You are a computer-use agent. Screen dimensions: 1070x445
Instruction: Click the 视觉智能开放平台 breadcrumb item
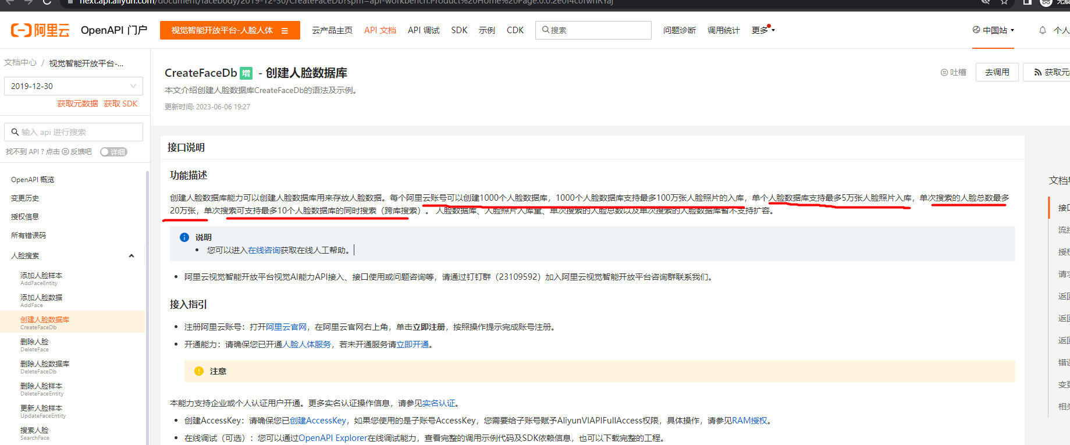tap(86, 63)
